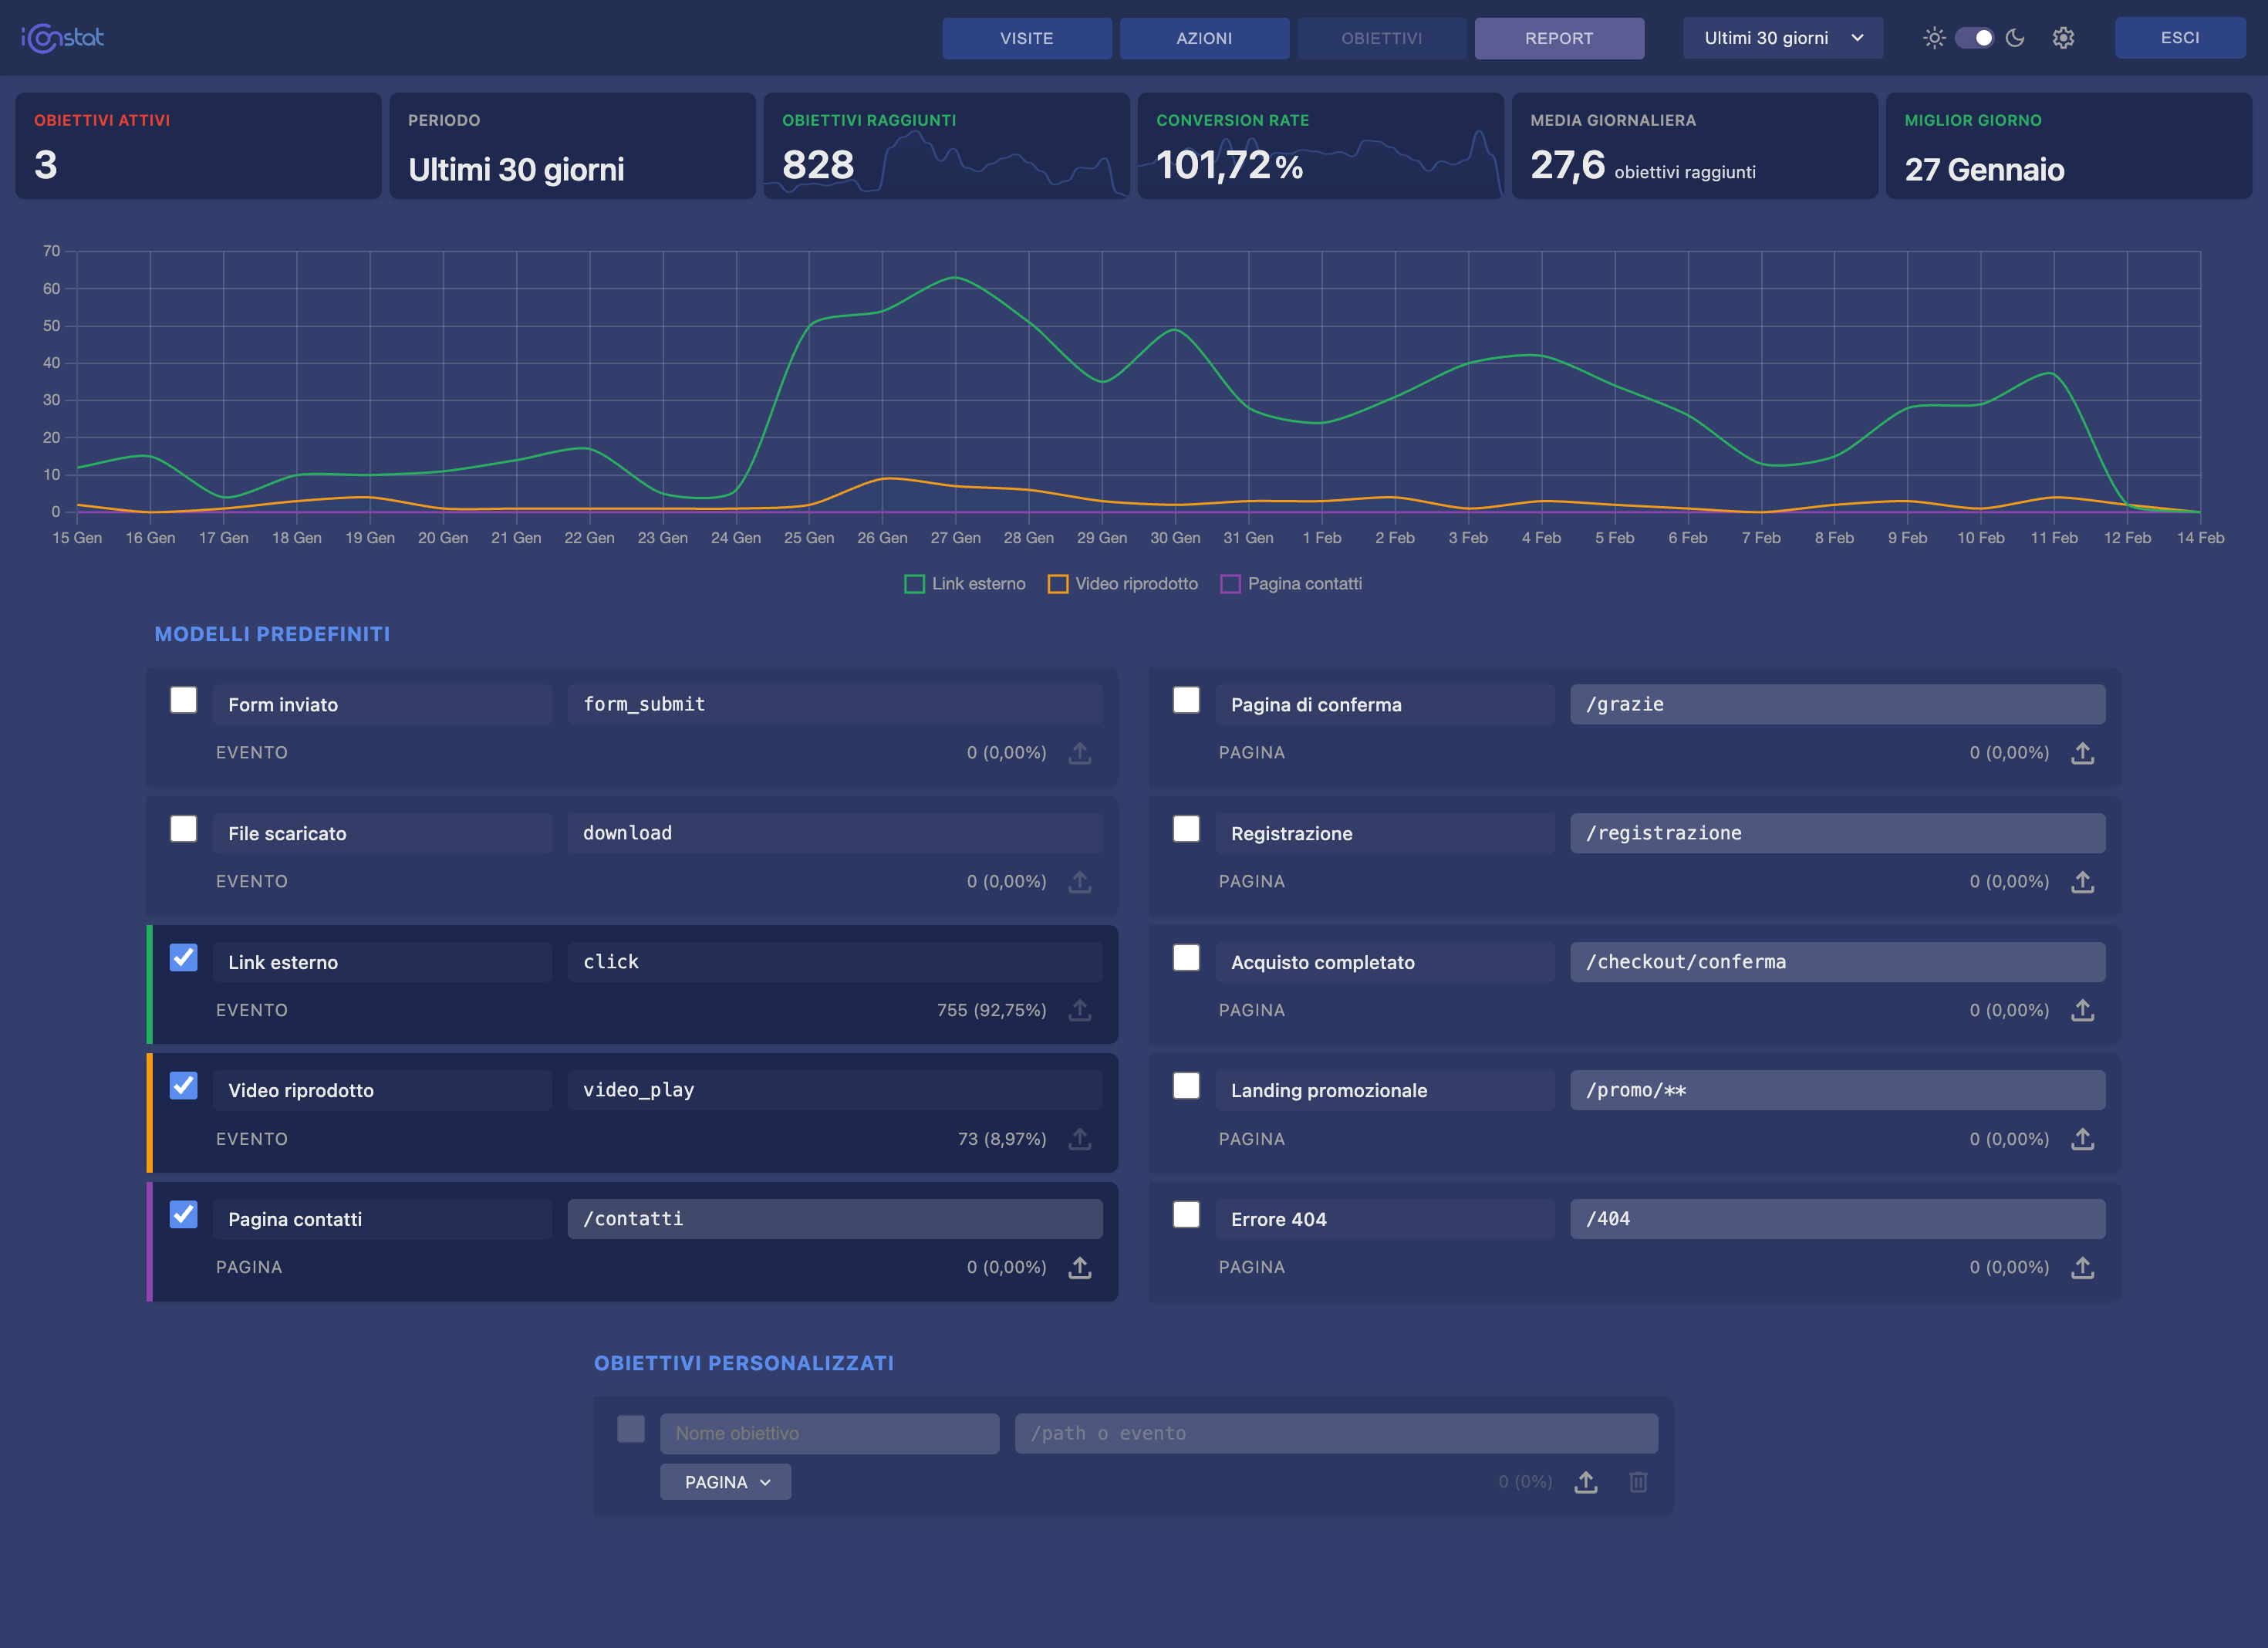The image size is (2268, 1648).
Task: Click the iConstat logo
Action: pyautogui.click(x=61, y=38)
